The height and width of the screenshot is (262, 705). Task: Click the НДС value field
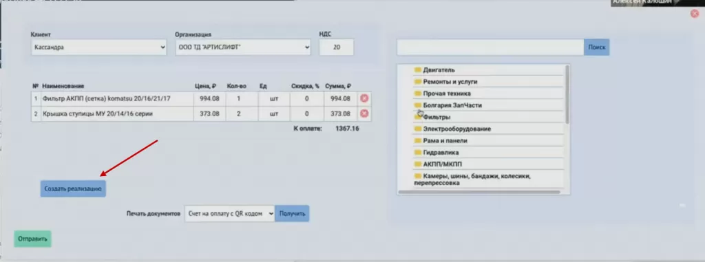(336, 47)
